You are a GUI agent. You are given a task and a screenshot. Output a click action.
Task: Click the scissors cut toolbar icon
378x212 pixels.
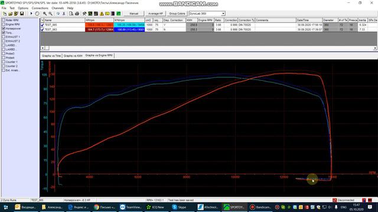click(x=64, y=14)
